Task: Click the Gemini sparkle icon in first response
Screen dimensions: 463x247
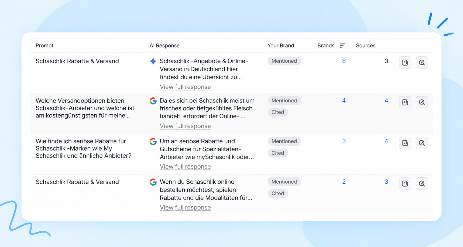Action: (x=153, y=61)
